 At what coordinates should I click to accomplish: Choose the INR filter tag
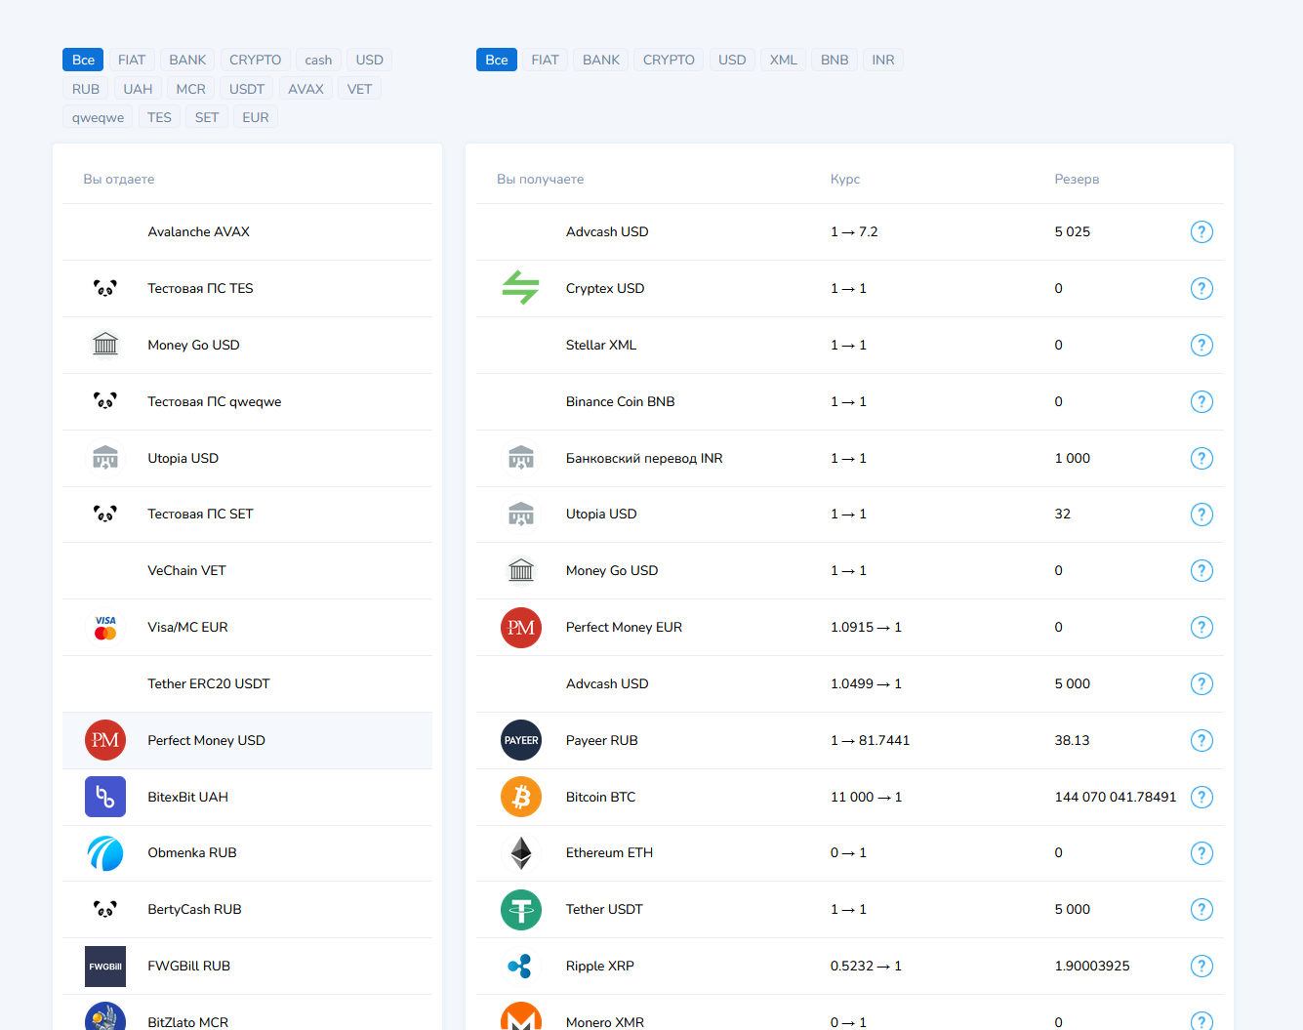pos(883,60)
